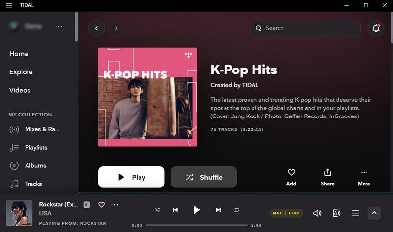Click the 'K-Pop Hits' heading

point(244,70)
